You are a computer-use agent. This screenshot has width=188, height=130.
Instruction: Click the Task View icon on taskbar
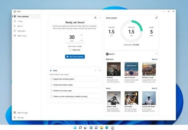(x=85, y=127)
